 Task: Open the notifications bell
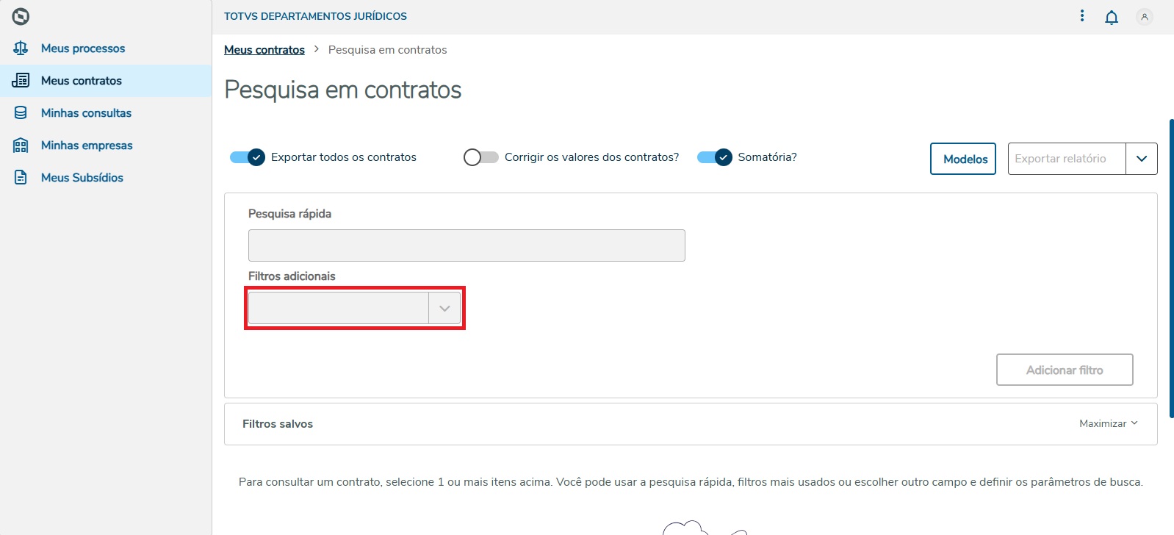point(1112,17)
